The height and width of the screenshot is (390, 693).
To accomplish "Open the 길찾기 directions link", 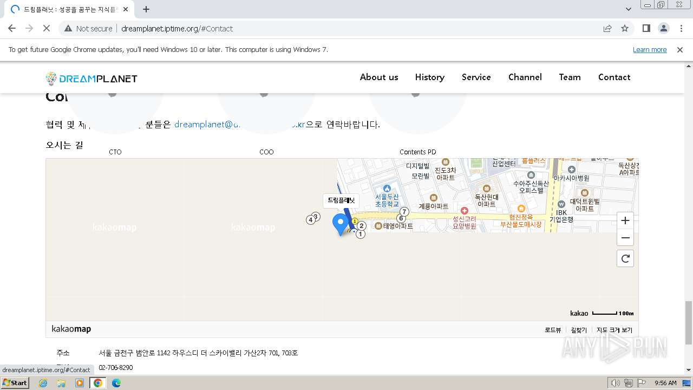I will pos(579,330).
